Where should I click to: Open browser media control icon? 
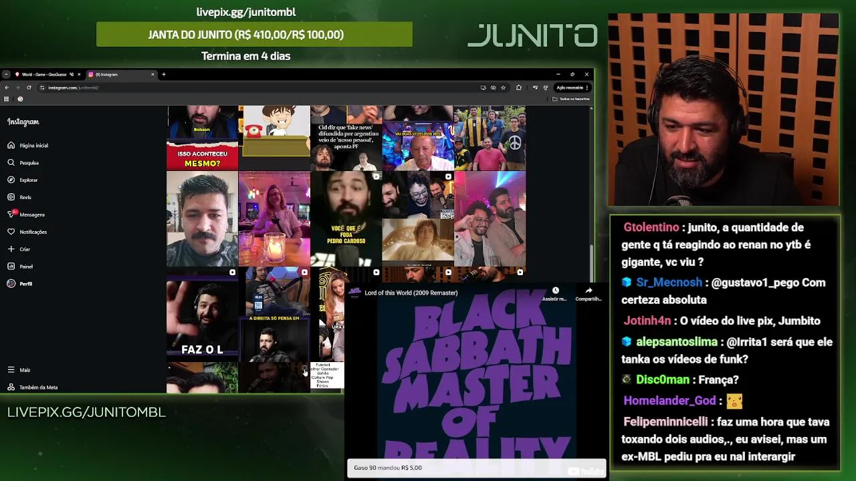535,88
